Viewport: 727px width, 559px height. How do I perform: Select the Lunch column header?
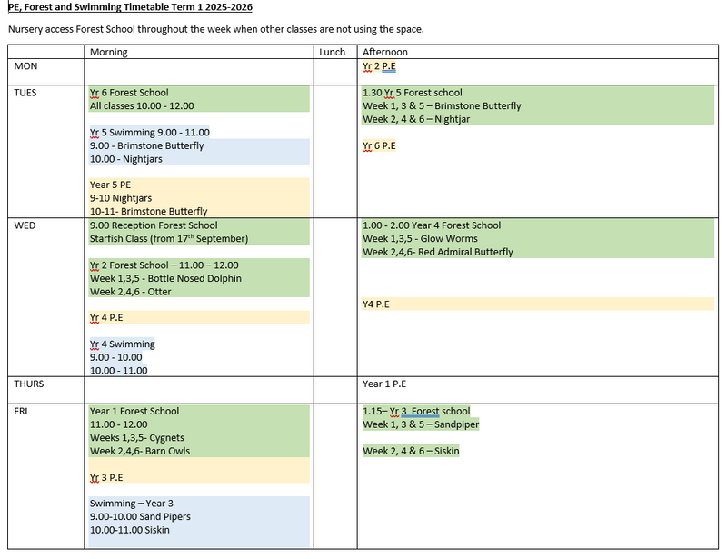pyautogui.click(x=333, y=52)
